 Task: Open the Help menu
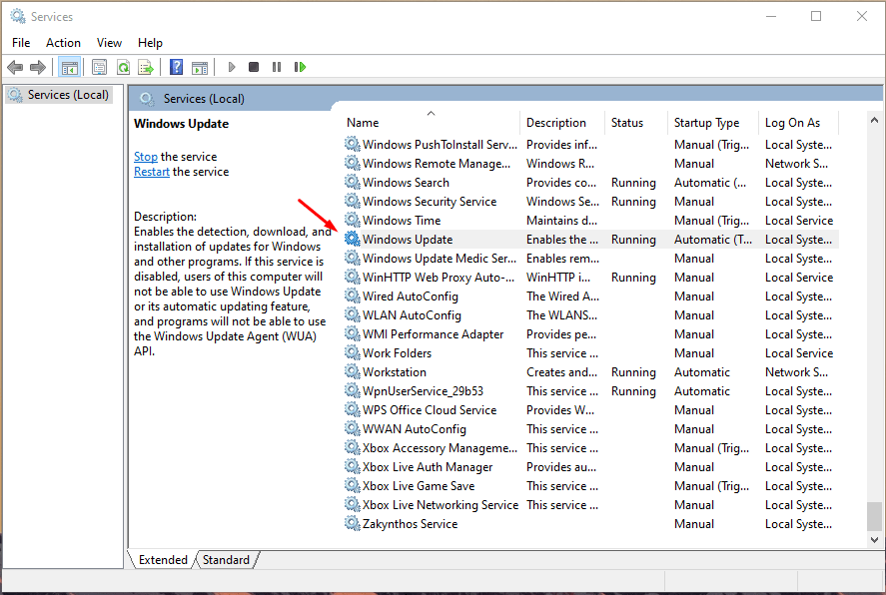[150, 43]
